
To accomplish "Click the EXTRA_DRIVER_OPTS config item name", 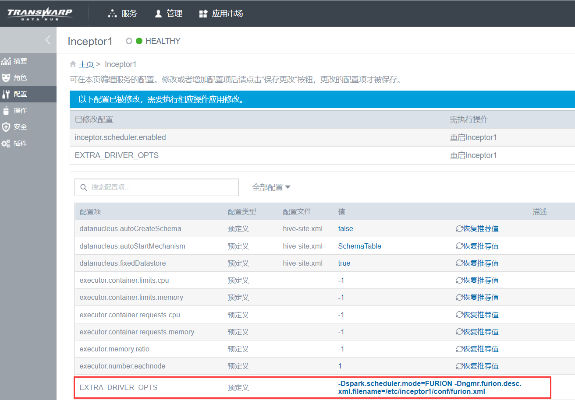I will tap(118, 387).
